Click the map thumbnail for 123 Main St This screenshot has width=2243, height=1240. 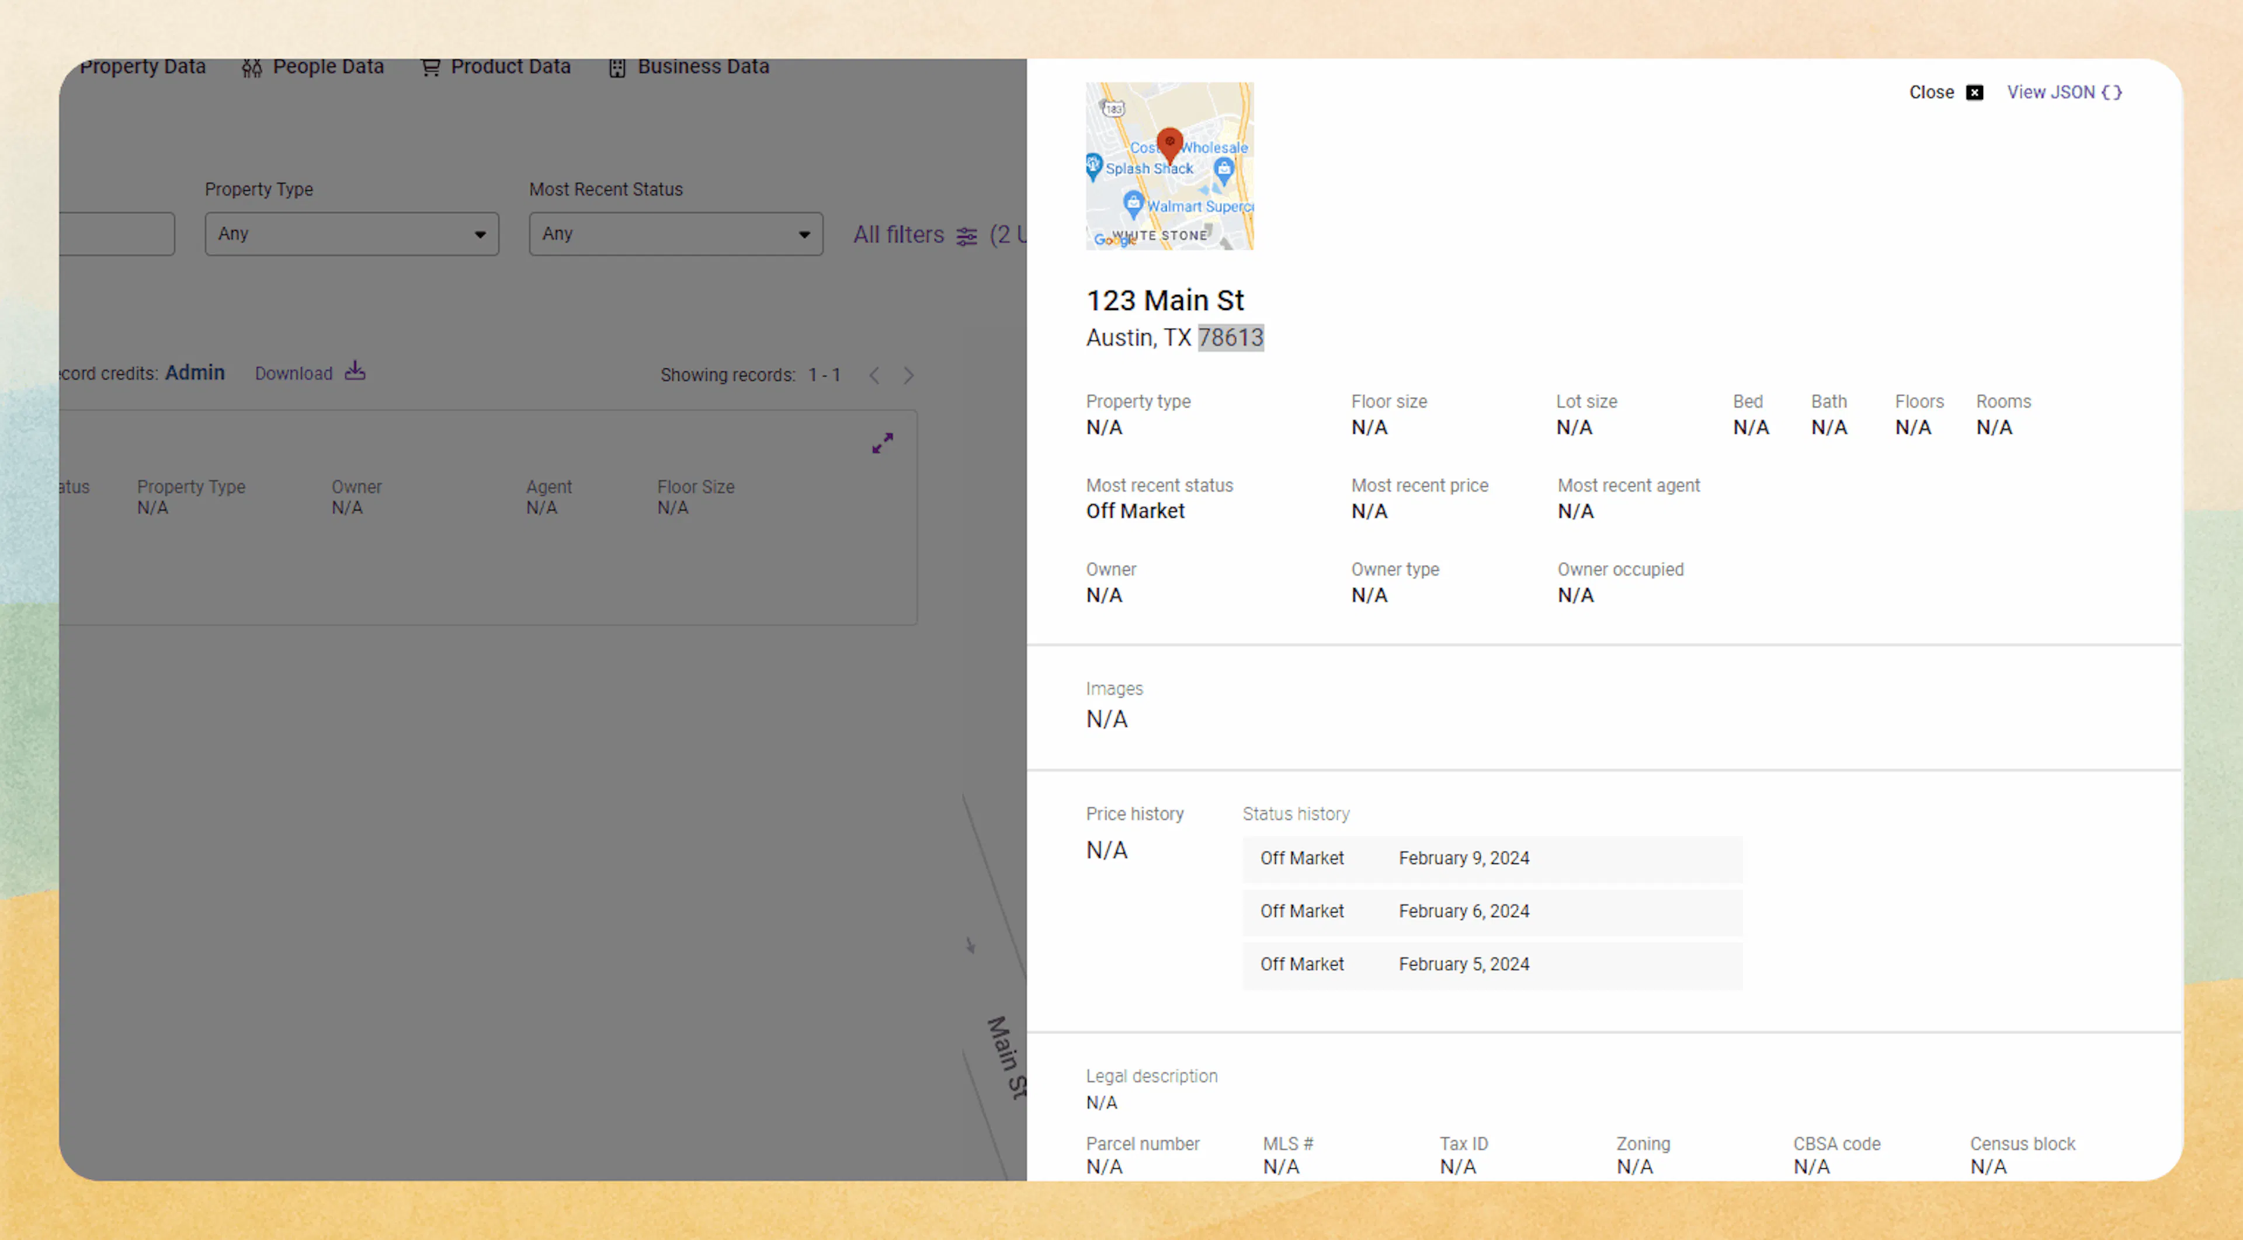pos(1169,166)
